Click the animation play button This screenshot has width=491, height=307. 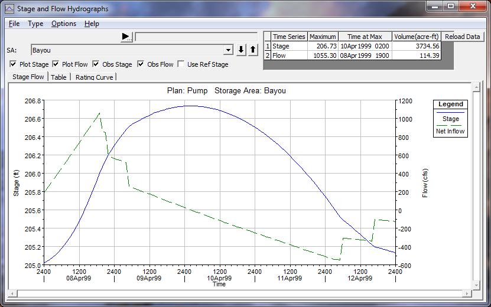pyautogui.click(x=126, y=37)
